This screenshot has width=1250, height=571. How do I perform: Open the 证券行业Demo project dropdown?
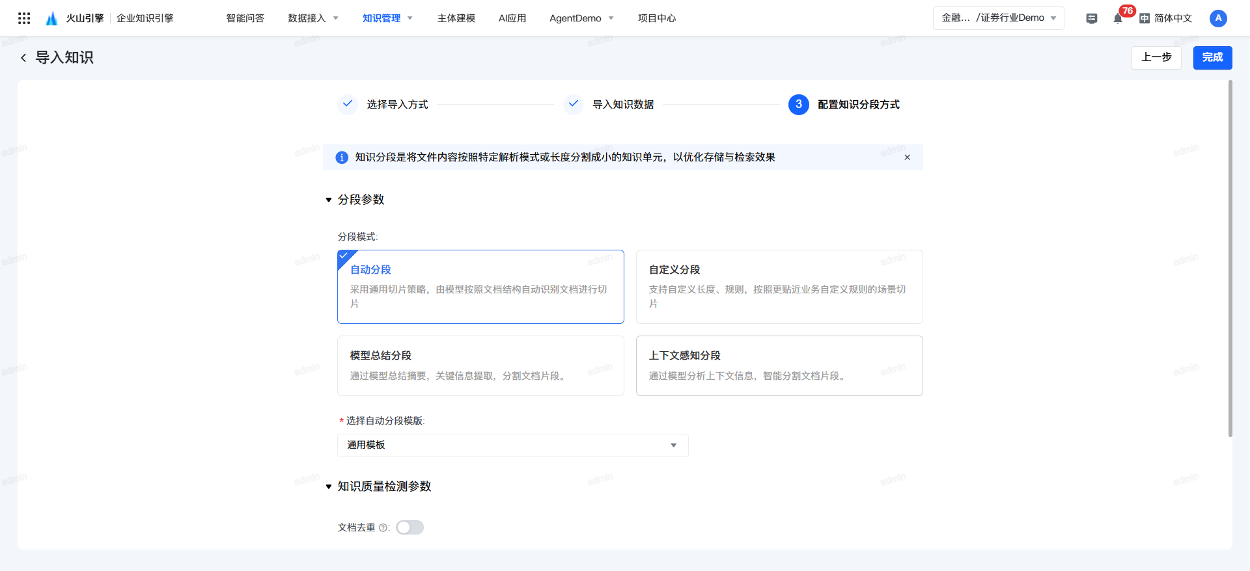(x=998, y=18)
